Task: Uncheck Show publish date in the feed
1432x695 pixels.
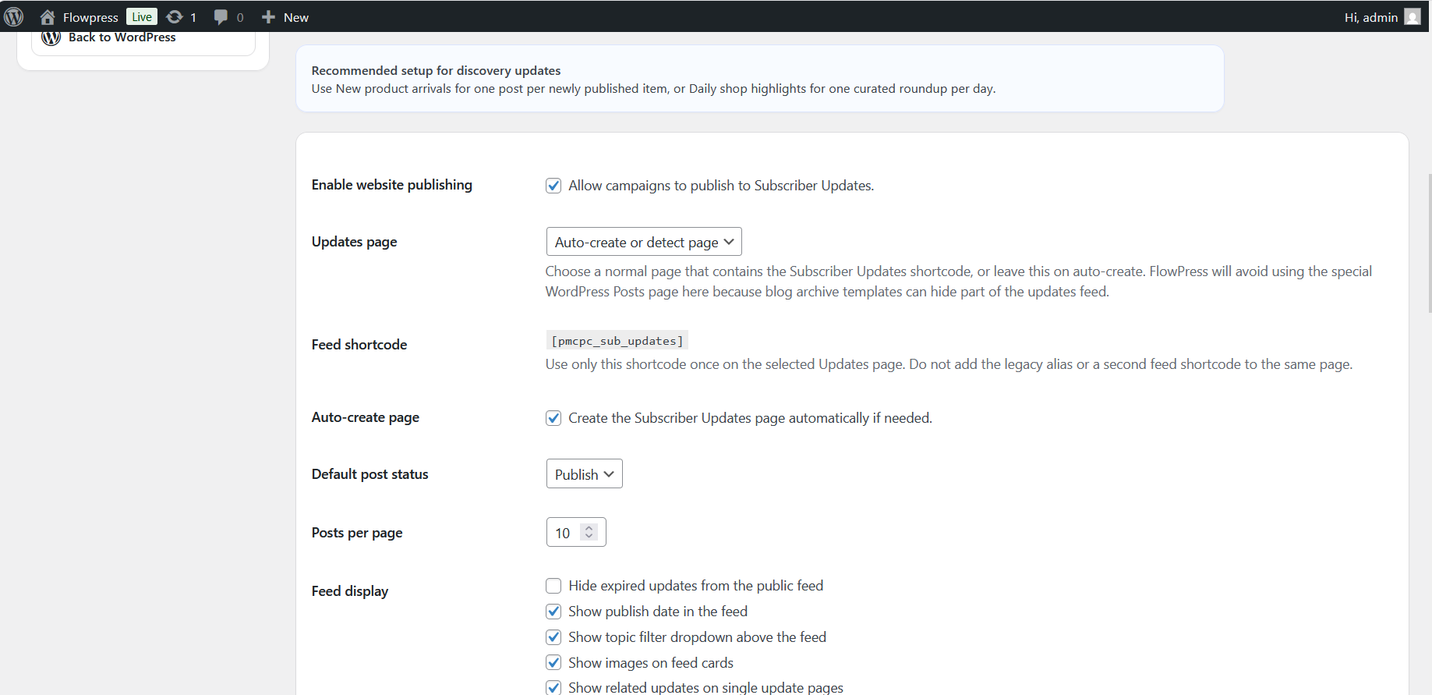Action: point(553,612)
